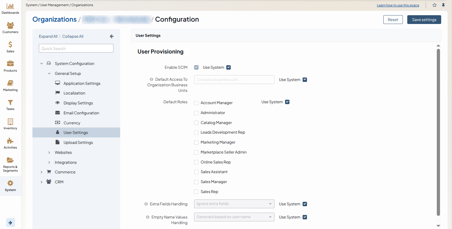Expand the Commerce configuration section
452x229 pixels.
pos(42,172)
